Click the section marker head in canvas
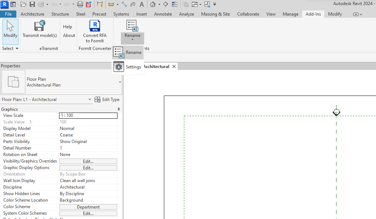 (x=336, y=112)
